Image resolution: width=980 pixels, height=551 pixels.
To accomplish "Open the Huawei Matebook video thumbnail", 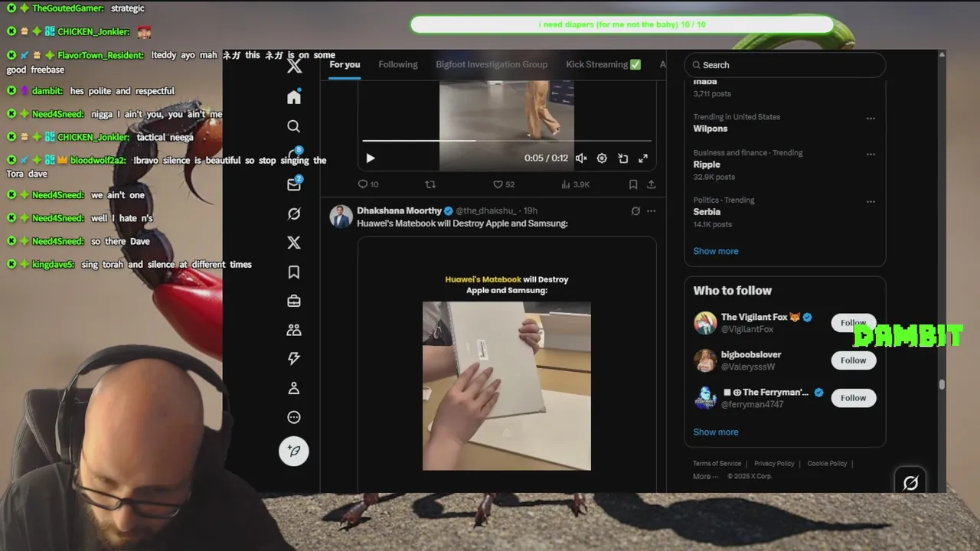I will 507,386.
